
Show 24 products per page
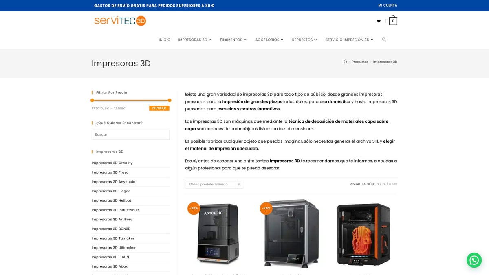pyautogui.click(x=383, y=184)
